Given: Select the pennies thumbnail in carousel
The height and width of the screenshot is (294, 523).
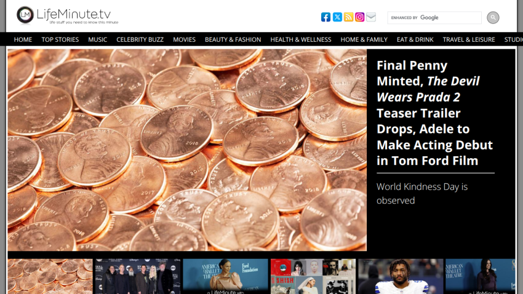Looking at the screenshot, I should (50, 276).
